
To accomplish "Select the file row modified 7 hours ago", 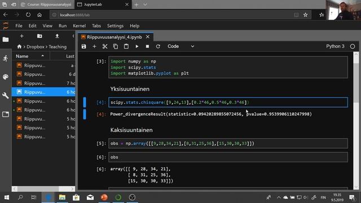I will pos(43,83).
